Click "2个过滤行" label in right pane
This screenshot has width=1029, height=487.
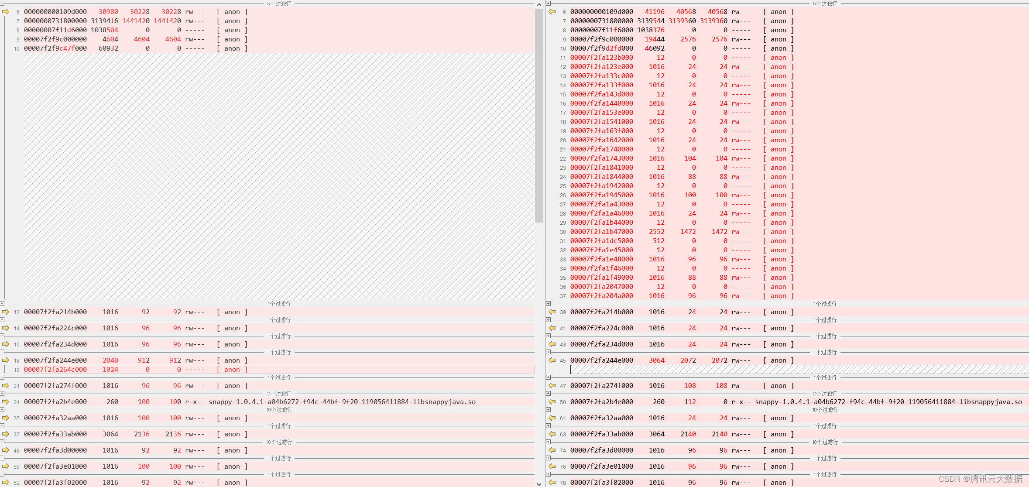point(825,394)
